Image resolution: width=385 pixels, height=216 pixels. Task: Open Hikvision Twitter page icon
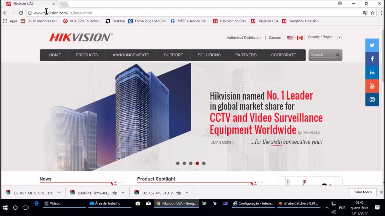tap(372, 45)
